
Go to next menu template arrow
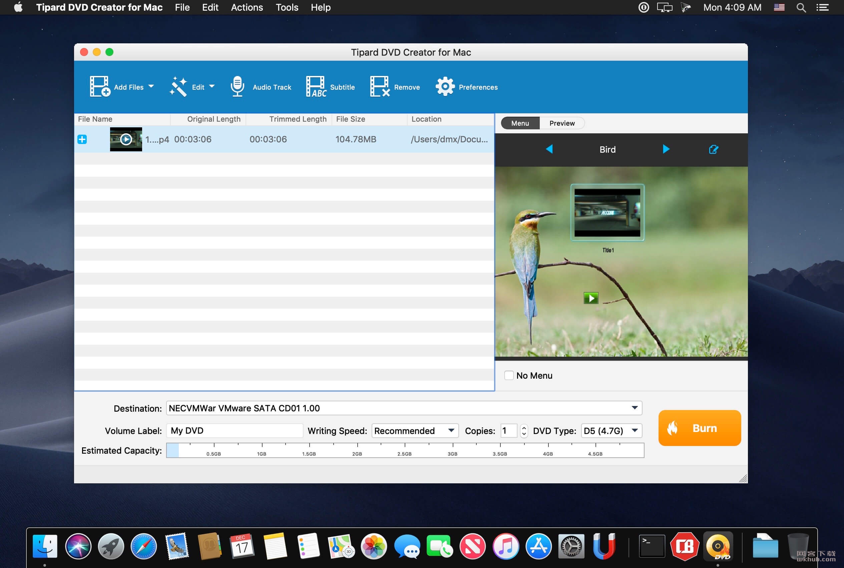pyautogui.click(x=666, y=149)
